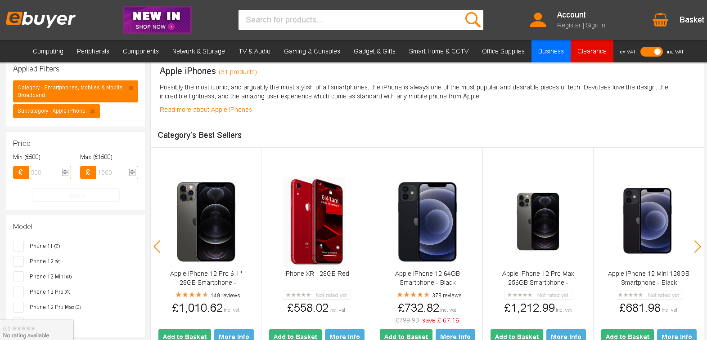Click the Max price stepper arrows

click(132, 172)
